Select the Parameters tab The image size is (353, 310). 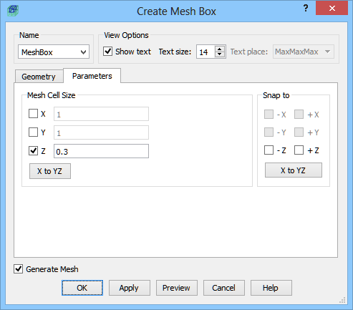(92, 76)
